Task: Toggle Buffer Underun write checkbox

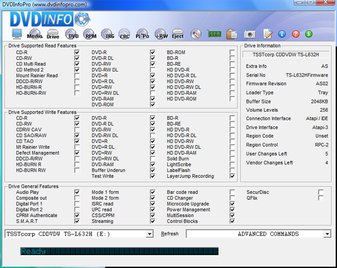Action: pyautogui.click(x=152, y=170)
